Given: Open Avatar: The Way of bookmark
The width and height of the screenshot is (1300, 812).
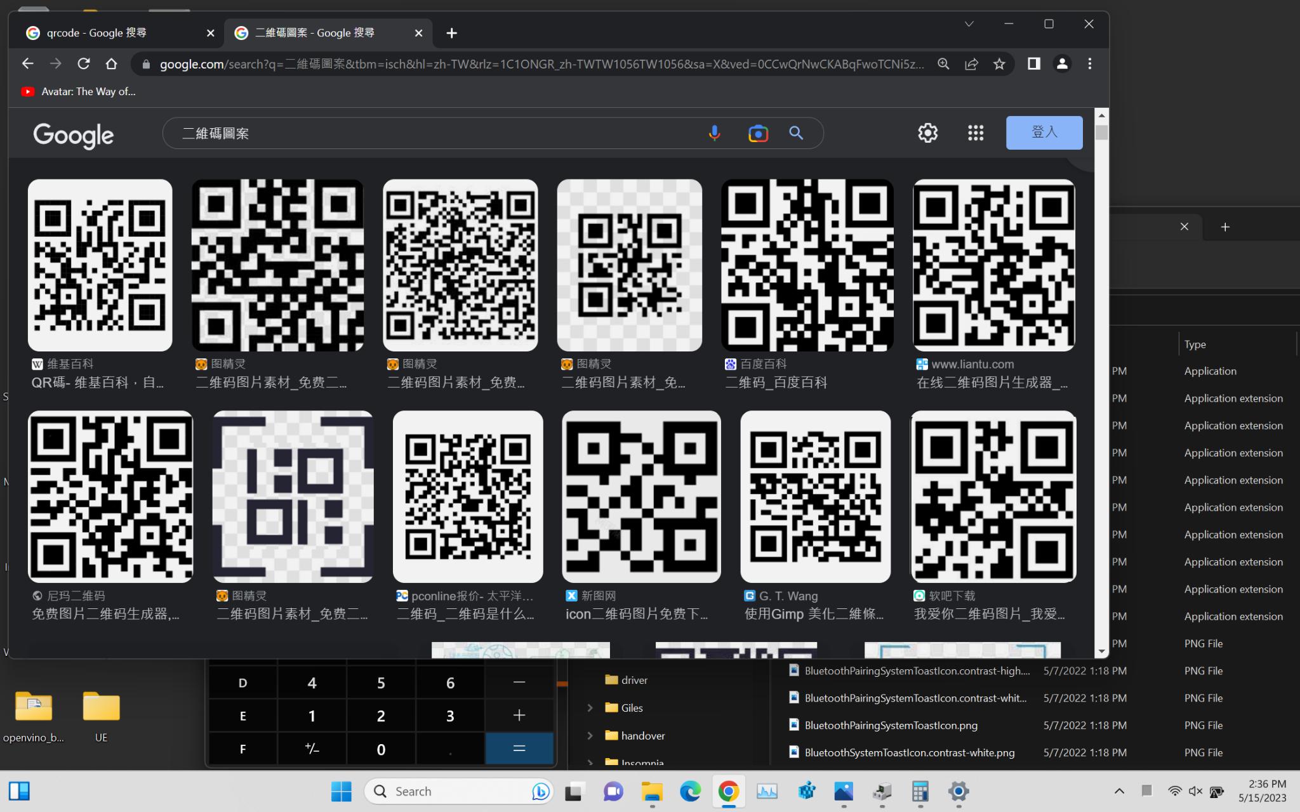Looking at the screenshot, I should point(78,91).
